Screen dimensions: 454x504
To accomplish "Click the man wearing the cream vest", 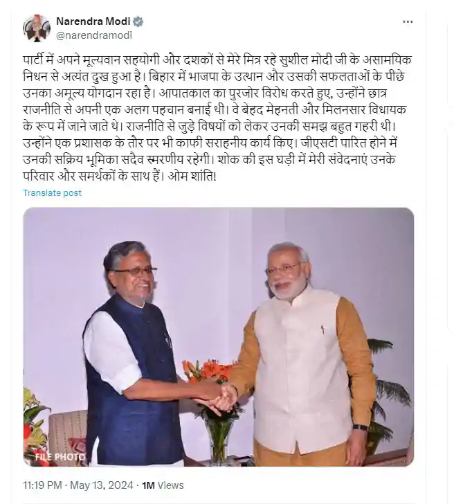I will coord(305,354).
